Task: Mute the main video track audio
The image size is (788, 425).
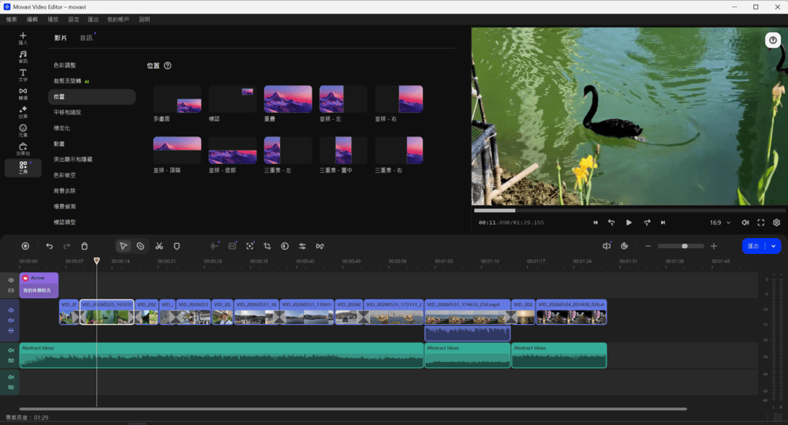Action: (11, 320)
